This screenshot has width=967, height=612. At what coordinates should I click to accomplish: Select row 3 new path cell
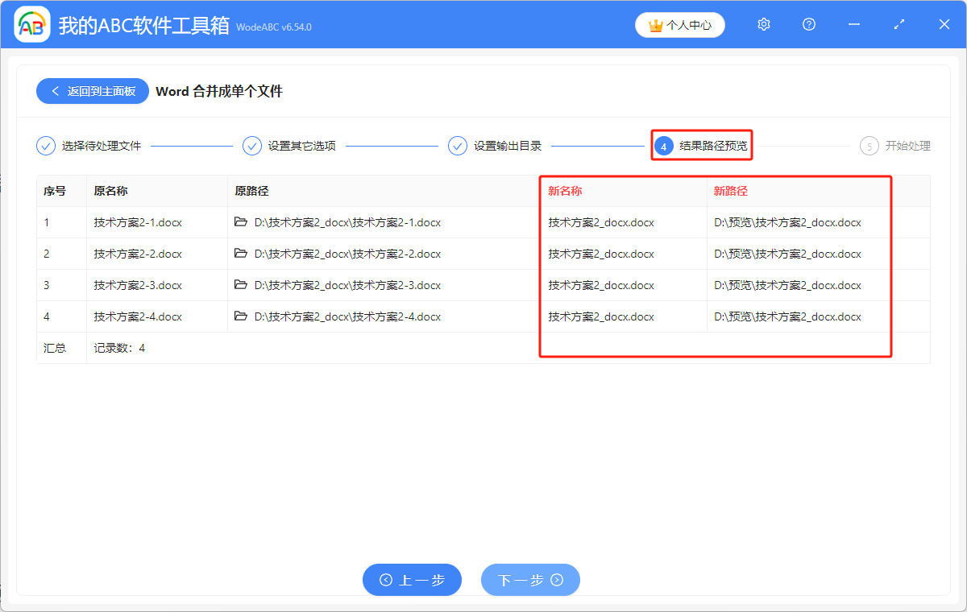(787, 285)
